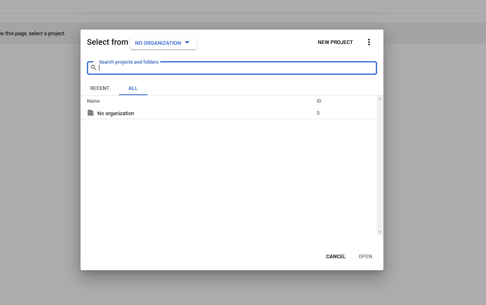
Task: Click the scrollbar up arrow
Action: (x=380, y=99)
